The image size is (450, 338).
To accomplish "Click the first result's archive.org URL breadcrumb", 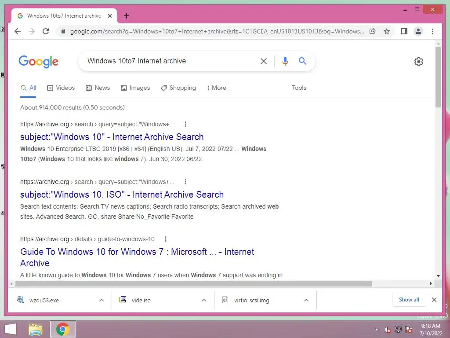I will coord(97,124).
